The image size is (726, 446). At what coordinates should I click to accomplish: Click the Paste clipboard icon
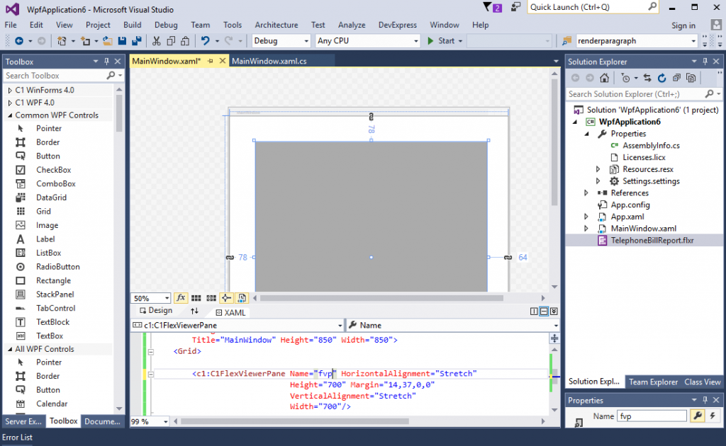click(x=185, y=40)
